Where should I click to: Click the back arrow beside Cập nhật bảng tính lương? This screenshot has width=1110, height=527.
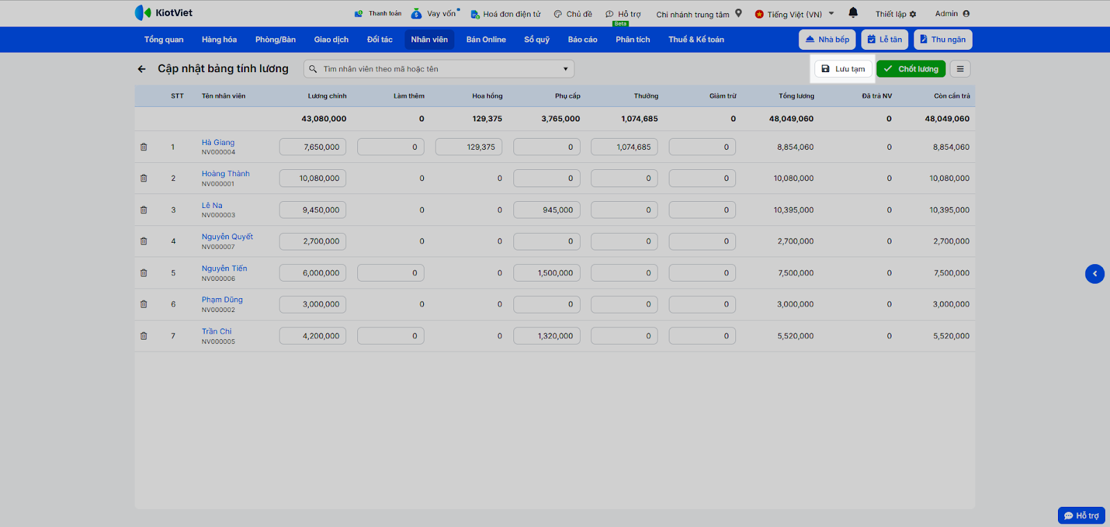(x=142, y=69)
